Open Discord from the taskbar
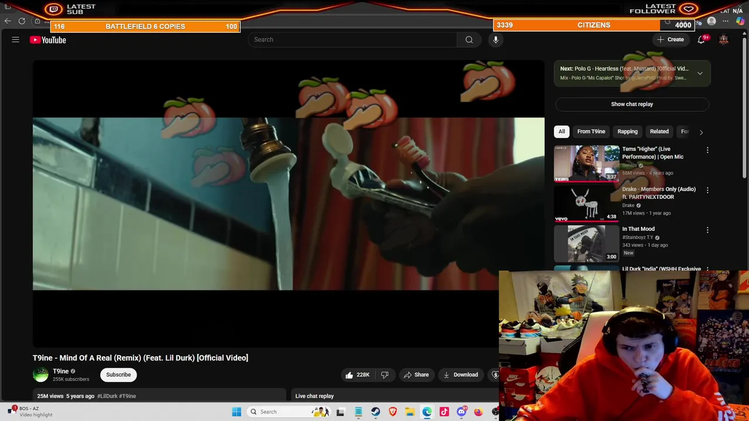This screenshot has height=421, width=749. click(461, 412)
